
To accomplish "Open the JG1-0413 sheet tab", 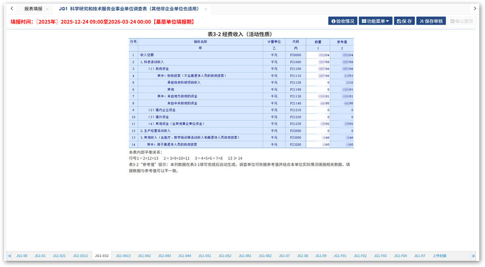I will coord(123,256).
